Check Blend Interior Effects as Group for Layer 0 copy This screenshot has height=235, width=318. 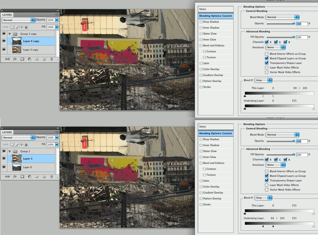point(267,54)
